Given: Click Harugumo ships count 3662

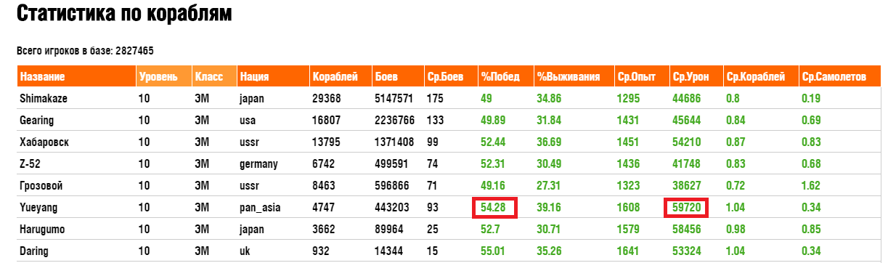Looking at the screenshot, I should tap(324, 230).
